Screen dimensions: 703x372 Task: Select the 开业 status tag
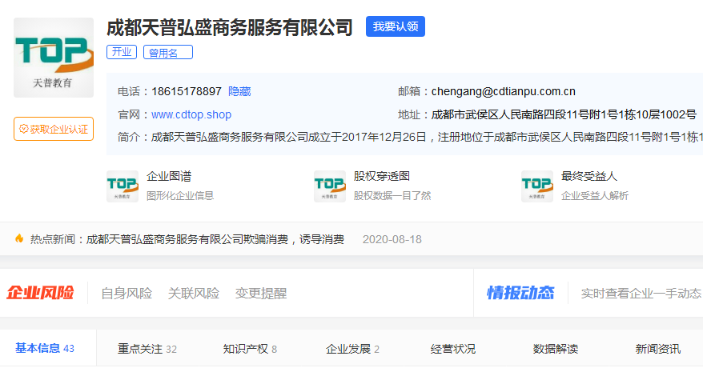point(122,52)
